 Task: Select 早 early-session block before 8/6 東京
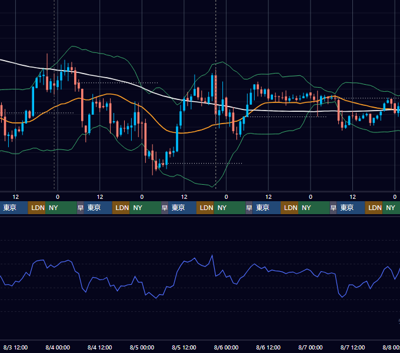click(x=249, y=208)
